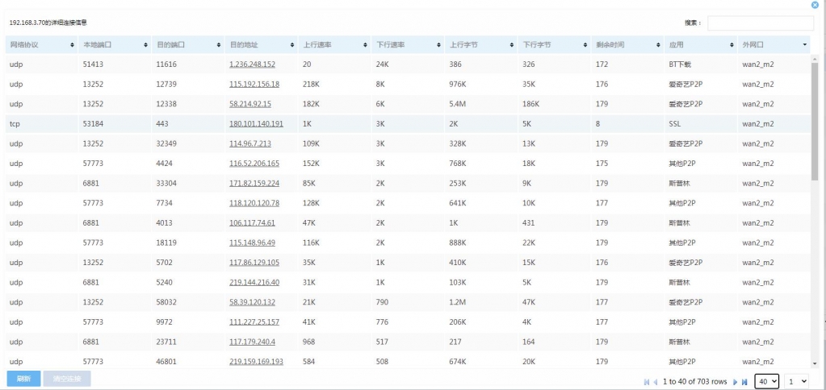Sort by 目的端口 column arrow
Image resolution: width=826 pixels, height=390 pixels.
tap(219, 45)
